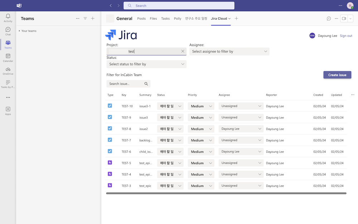Click the test_epic summary of TEST-3
This screenshot has width=358, height=224.
[x=145, y=186]
